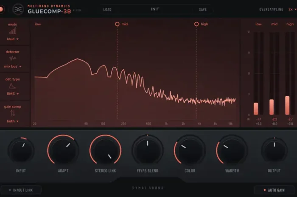Select the high crossover handle
The width and height of the screenshot is (297, 197).
(x=196, y=24)
